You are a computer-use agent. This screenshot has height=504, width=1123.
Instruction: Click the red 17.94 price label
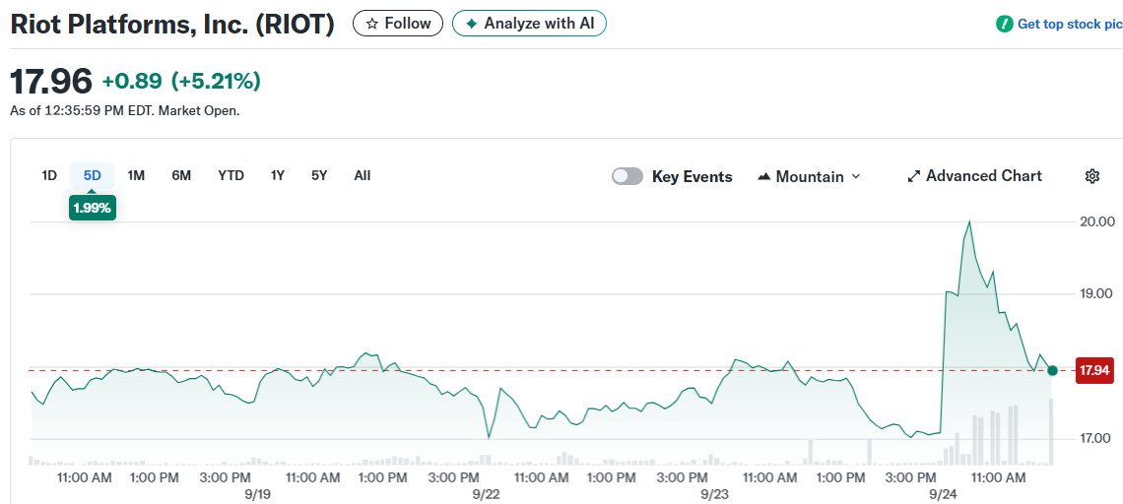click(x=1094, y=370)
